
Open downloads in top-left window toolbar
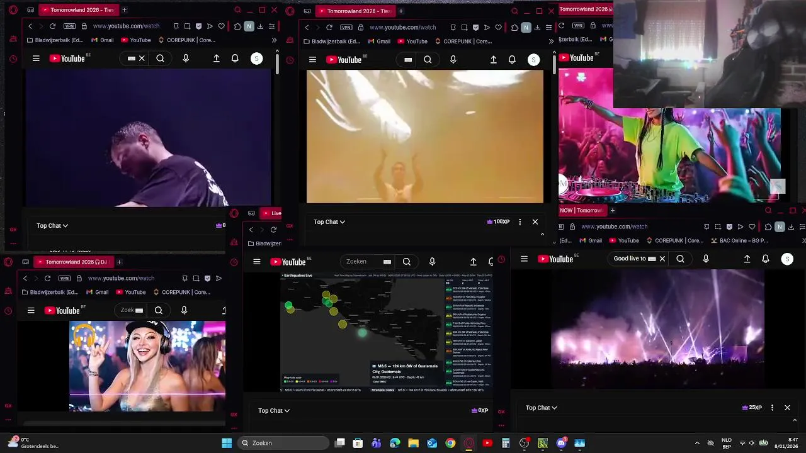point(260,26)
